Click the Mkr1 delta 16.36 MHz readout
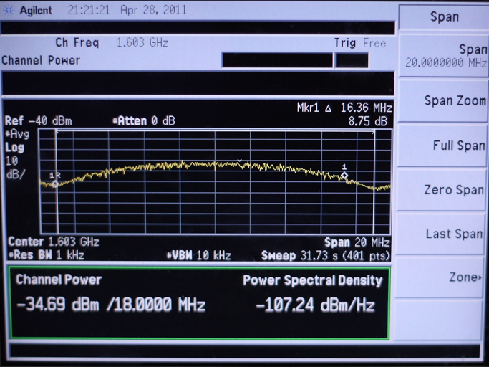This screenshot has width=489, height=367. [x=344, y=108]
